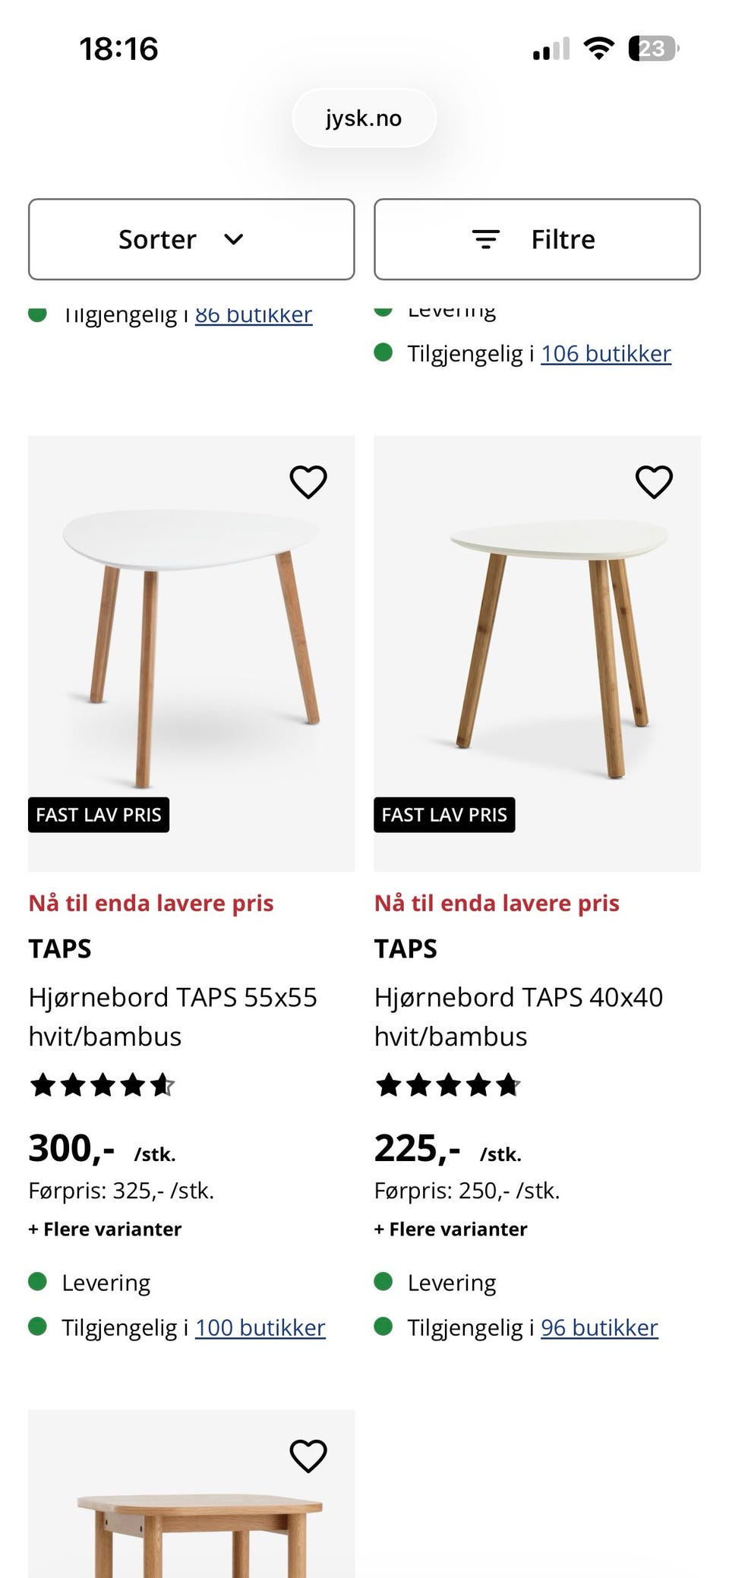Screen dimensions: 729x1578
Task: Open the 86 butikker link
Action: [253, 316]
